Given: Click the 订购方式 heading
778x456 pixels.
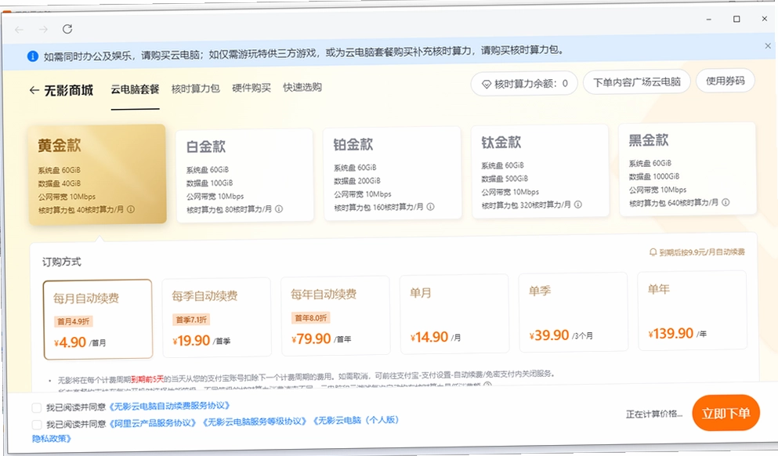Looking at the screenshot, I should [62, 262].
